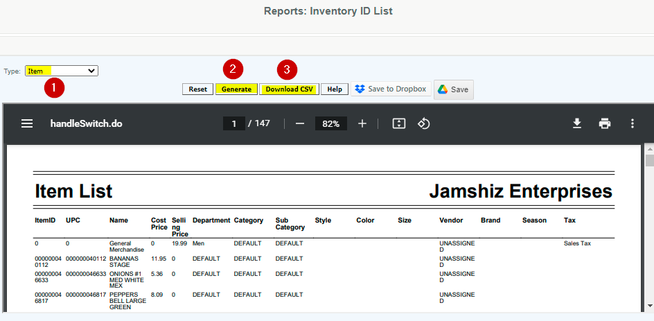Image resolution: width=654 pixels, height=321 pixels.
Task: Click the Download CSV button
Action: click(x=289, y=89)
